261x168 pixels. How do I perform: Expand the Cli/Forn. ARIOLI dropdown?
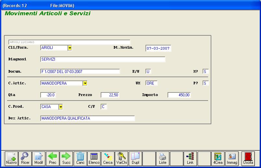(x=70, y=48)
